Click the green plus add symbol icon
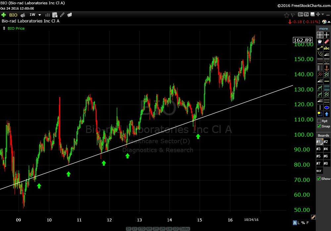Viewport: 331px width, 231px height. click(4, 15)
